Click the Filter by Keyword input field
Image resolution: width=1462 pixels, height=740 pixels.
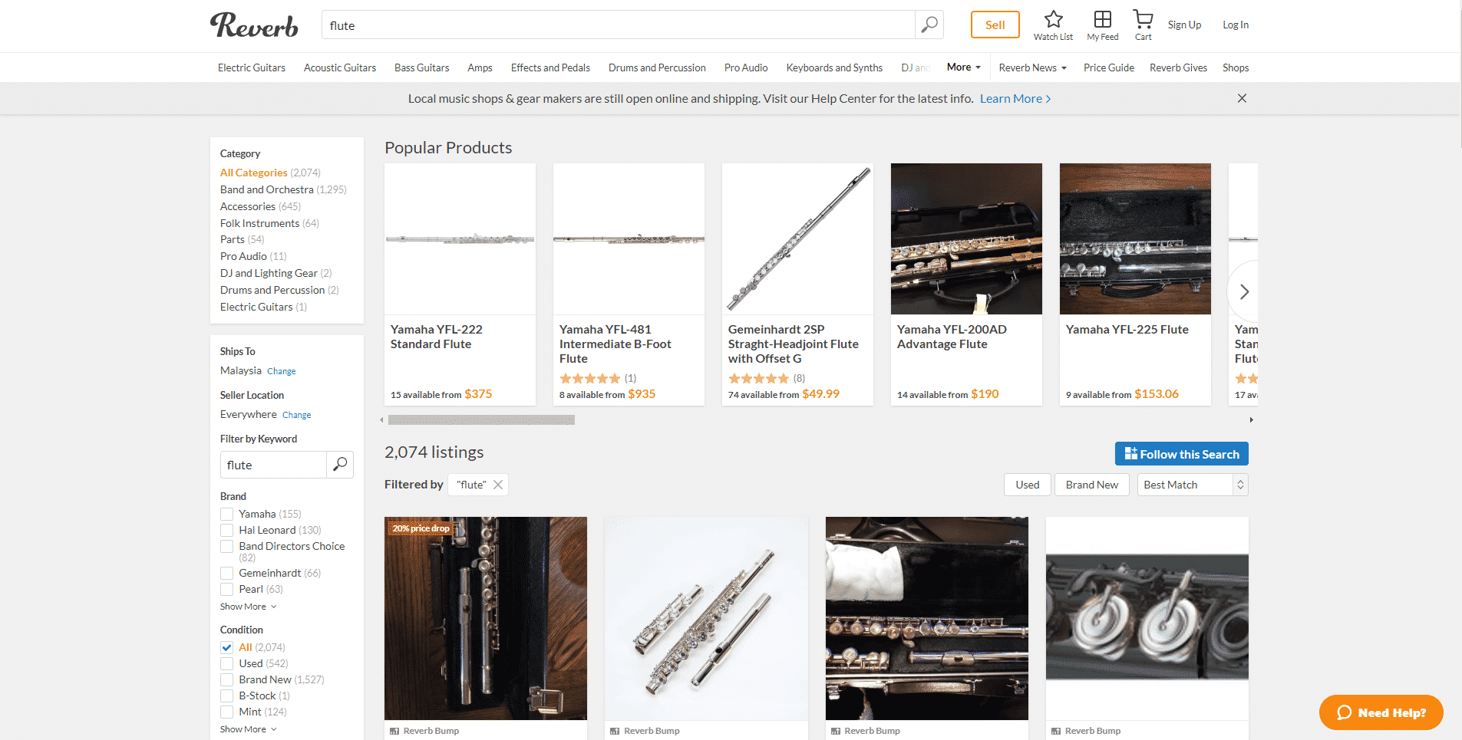click(x=273, y=465)
